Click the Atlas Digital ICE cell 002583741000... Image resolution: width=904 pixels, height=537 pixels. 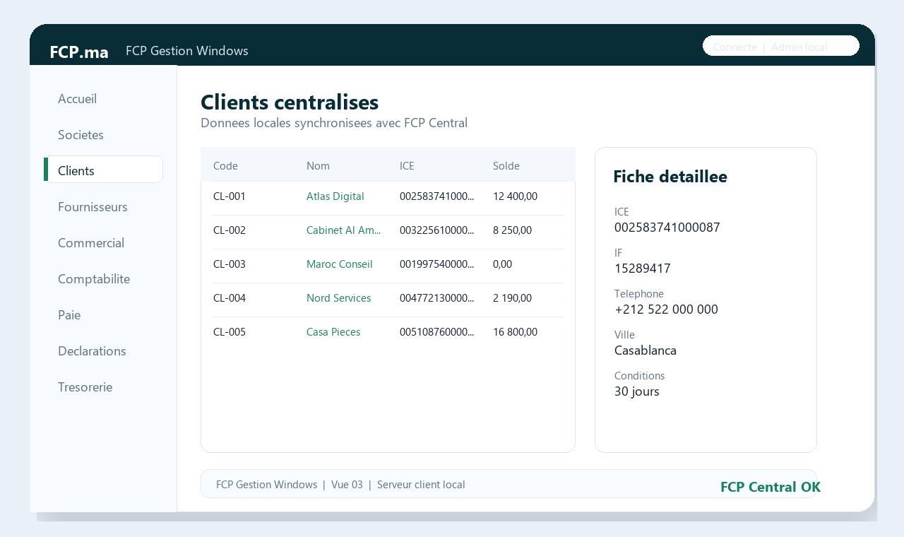click(x=437, y=196)
